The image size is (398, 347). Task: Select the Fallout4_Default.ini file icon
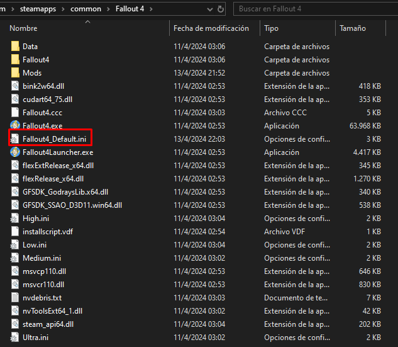[14, 139]
